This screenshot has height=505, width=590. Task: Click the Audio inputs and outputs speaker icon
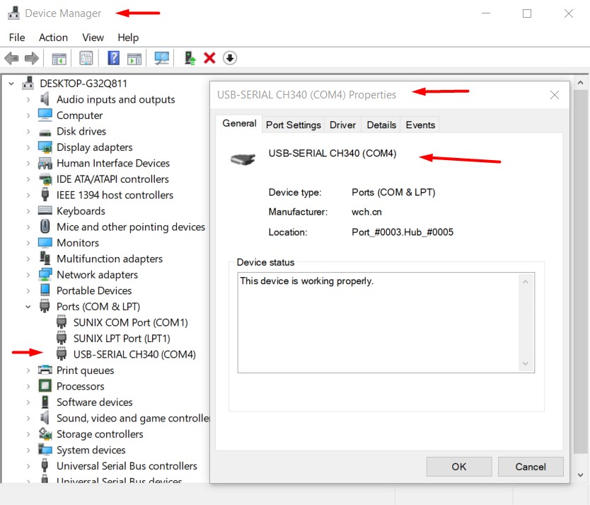click(45, 99)
